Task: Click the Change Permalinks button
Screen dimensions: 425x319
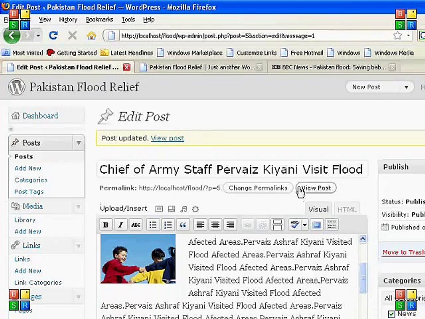Action: pyautogui.click(x=258, y=188)
